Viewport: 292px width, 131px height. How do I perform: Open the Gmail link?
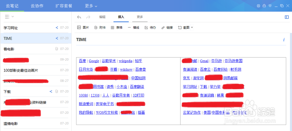click(x=204, y=61)
